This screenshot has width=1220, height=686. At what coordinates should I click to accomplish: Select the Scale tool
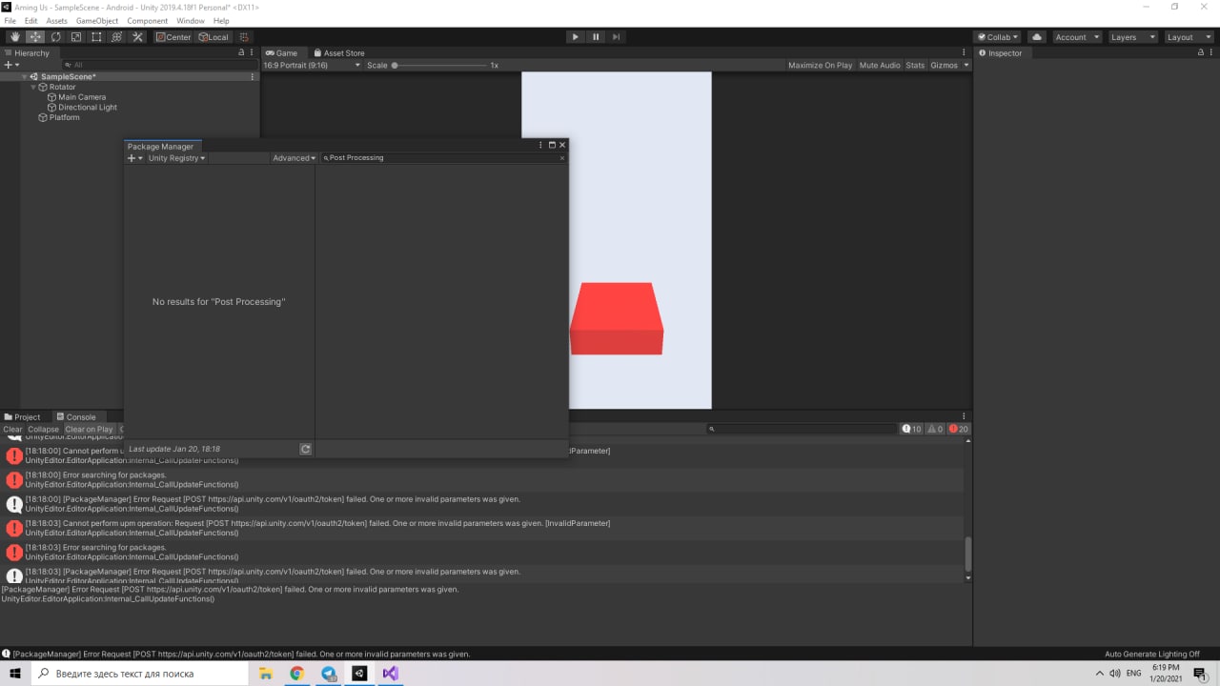(x=76, y=37)
